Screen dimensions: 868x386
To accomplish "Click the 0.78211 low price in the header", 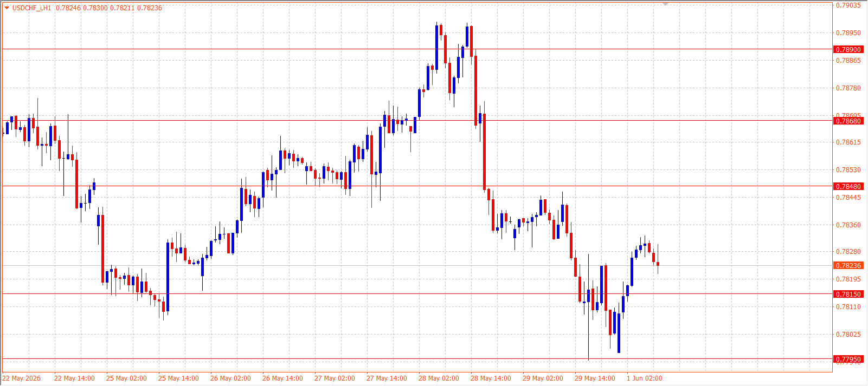I will (x=122, y=8).
